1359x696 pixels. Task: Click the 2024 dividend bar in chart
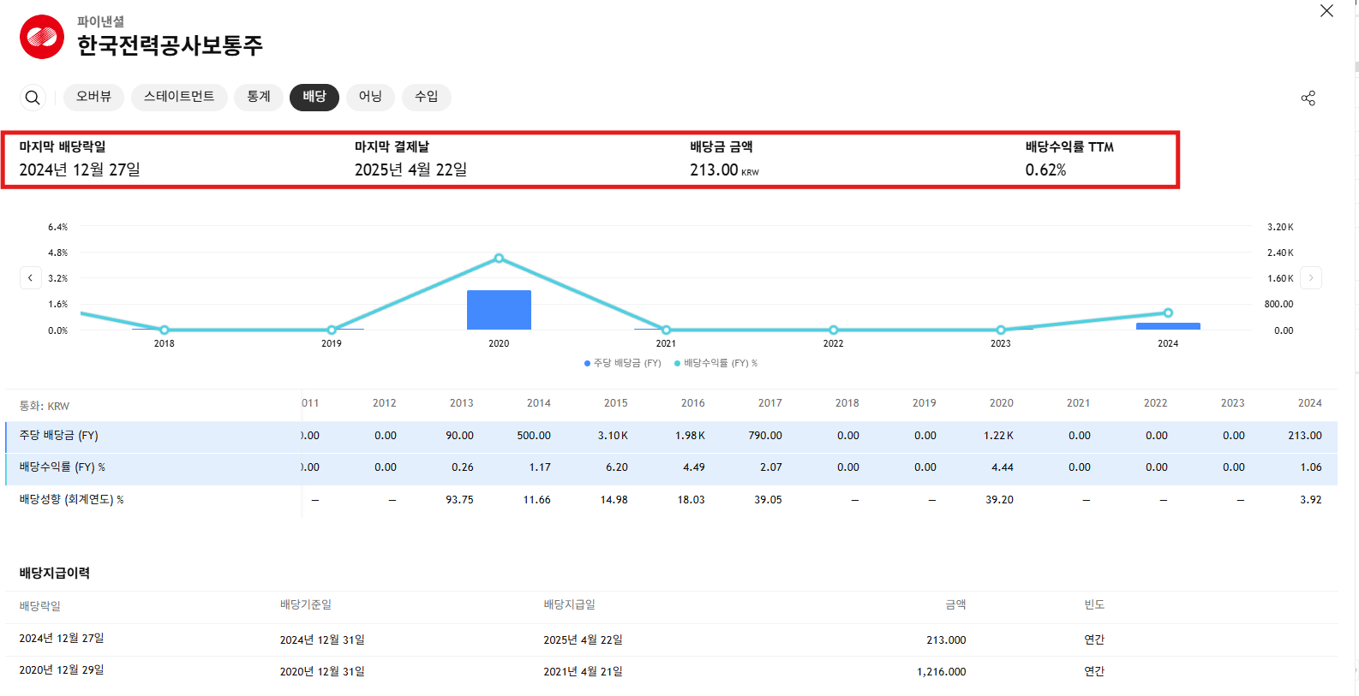point(1168,326)
